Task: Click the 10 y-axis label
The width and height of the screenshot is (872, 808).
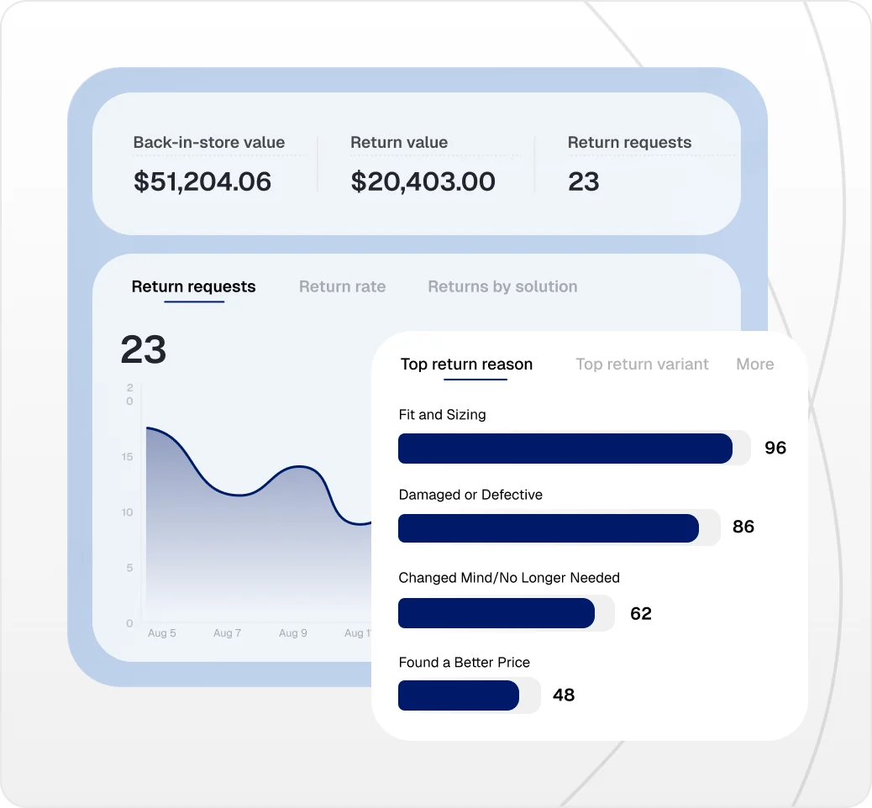Action: pyautogui.click(x=128, y=512)
